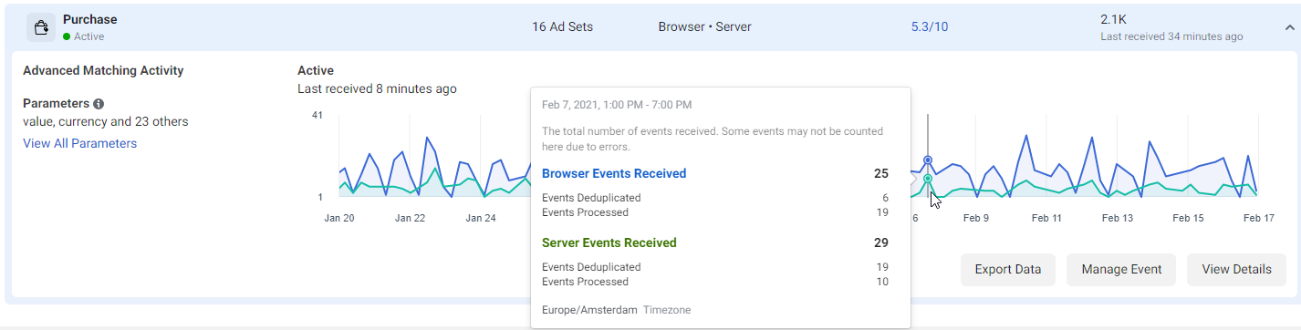1301x330 pixels.
Task: Click the blue browser events data point
Action: pyautogui.click(x=928, y=160)
